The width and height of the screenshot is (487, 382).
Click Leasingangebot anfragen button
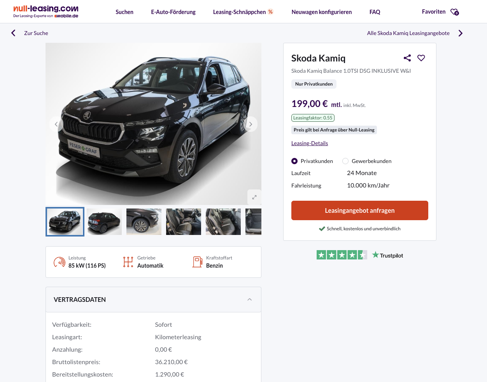click(360, 210)
